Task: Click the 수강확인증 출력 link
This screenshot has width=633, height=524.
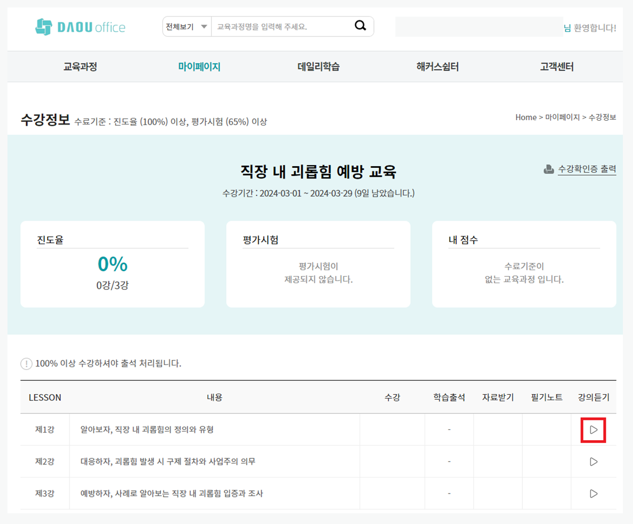Action: 587,169
